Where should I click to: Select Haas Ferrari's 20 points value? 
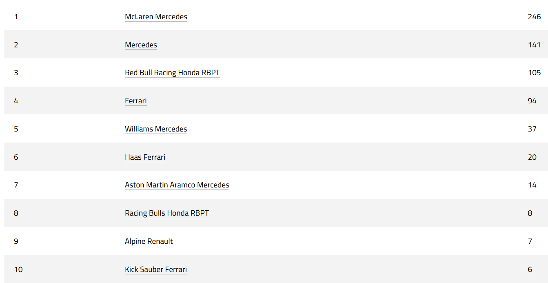[x=532, y=157]
